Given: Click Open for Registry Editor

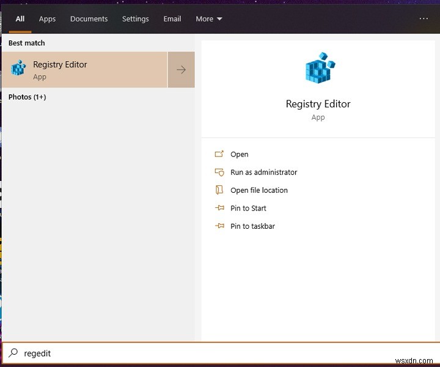Looking at the screenshot, I should 240,154.
